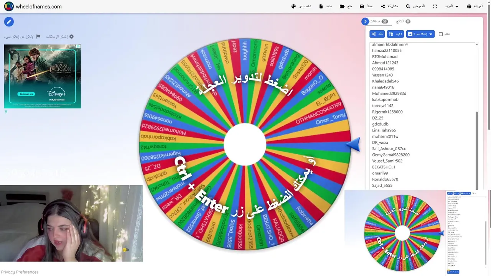Click the webcam video overlay
The image size is (491, 276).
coord(71,223)
